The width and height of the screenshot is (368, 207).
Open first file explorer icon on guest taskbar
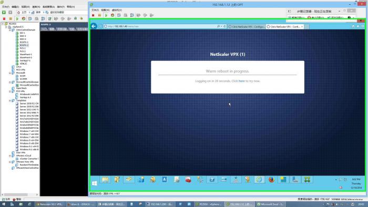(105, 180)
